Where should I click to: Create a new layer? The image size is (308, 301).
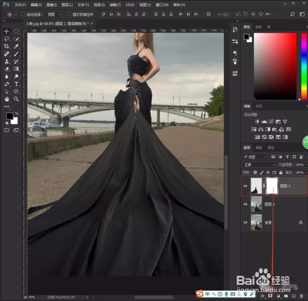[x=293, y=296]
